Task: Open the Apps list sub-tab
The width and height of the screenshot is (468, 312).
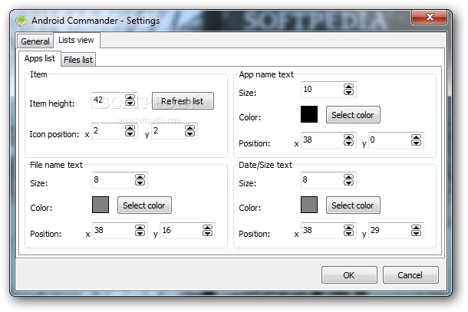Action: [40, 58]
